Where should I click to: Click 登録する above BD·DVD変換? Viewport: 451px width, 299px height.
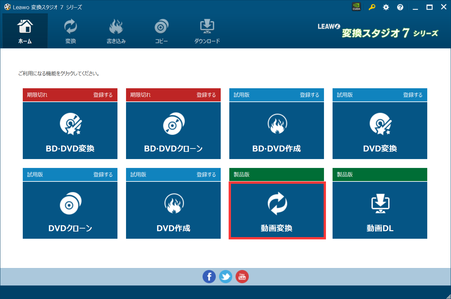(103, 95)
